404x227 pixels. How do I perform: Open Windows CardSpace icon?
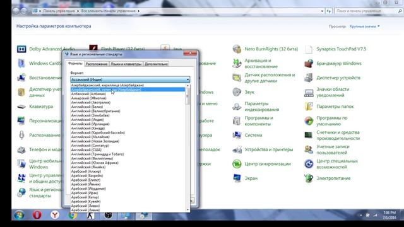coord(21,63)
